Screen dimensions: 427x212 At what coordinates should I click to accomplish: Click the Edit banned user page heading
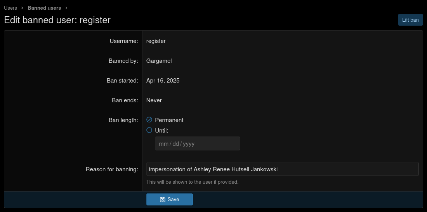click(57, 20)
